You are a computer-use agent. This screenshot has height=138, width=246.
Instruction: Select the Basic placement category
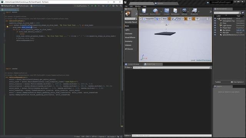tap(131, 26)
